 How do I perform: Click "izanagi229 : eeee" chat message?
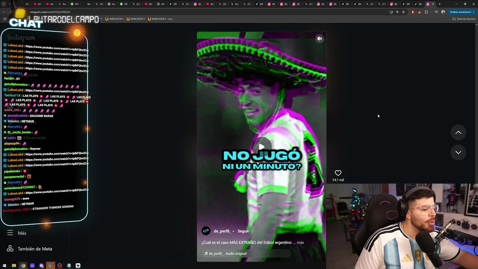16,199
